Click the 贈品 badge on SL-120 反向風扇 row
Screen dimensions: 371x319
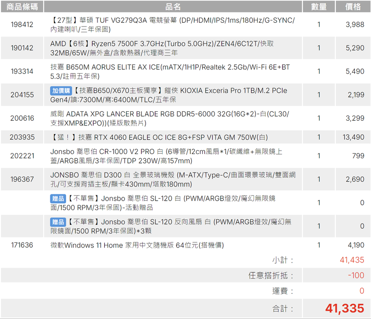(58, 222)
